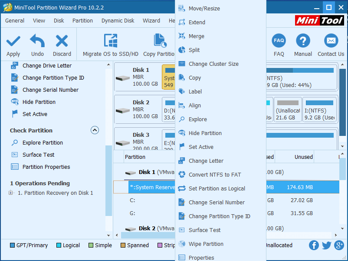Click the Discard X icon
The image size is (348, 261).
coord(62,41)
